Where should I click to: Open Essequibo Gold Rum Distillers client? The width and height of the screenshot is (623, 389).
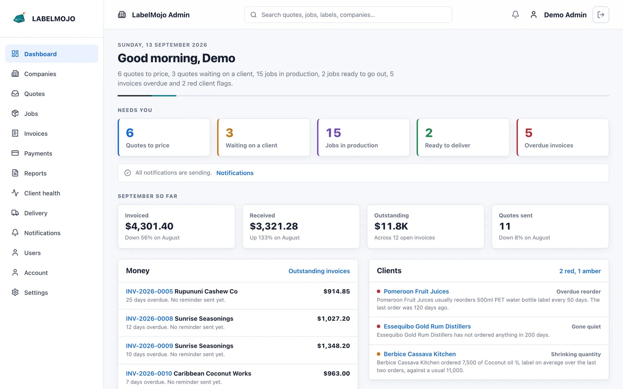click(x=427, y=326)
